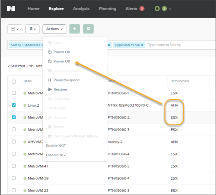Screen dimensions: 216x195
Task: Click the PTNX9060-2 host cell
Action: [118, 117]
